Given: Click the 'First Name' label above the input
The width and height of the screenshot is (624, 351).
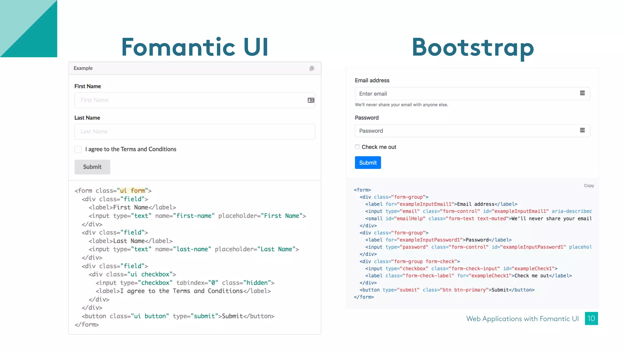Looking at the screenshot, I should point(88,86).
